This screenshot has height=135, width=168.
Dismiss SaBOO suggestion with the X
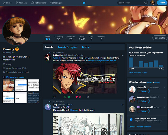tap(164, 87)
